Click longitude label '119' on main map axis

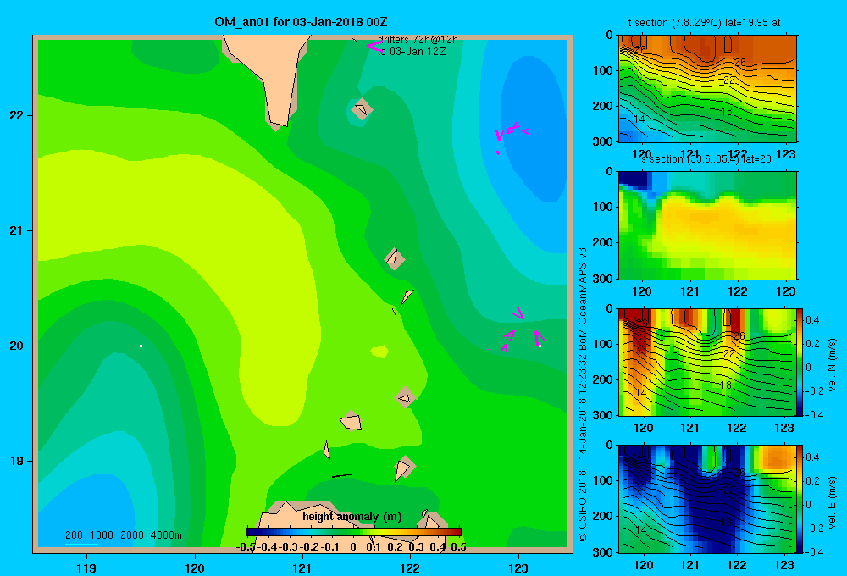click(86, 568)
